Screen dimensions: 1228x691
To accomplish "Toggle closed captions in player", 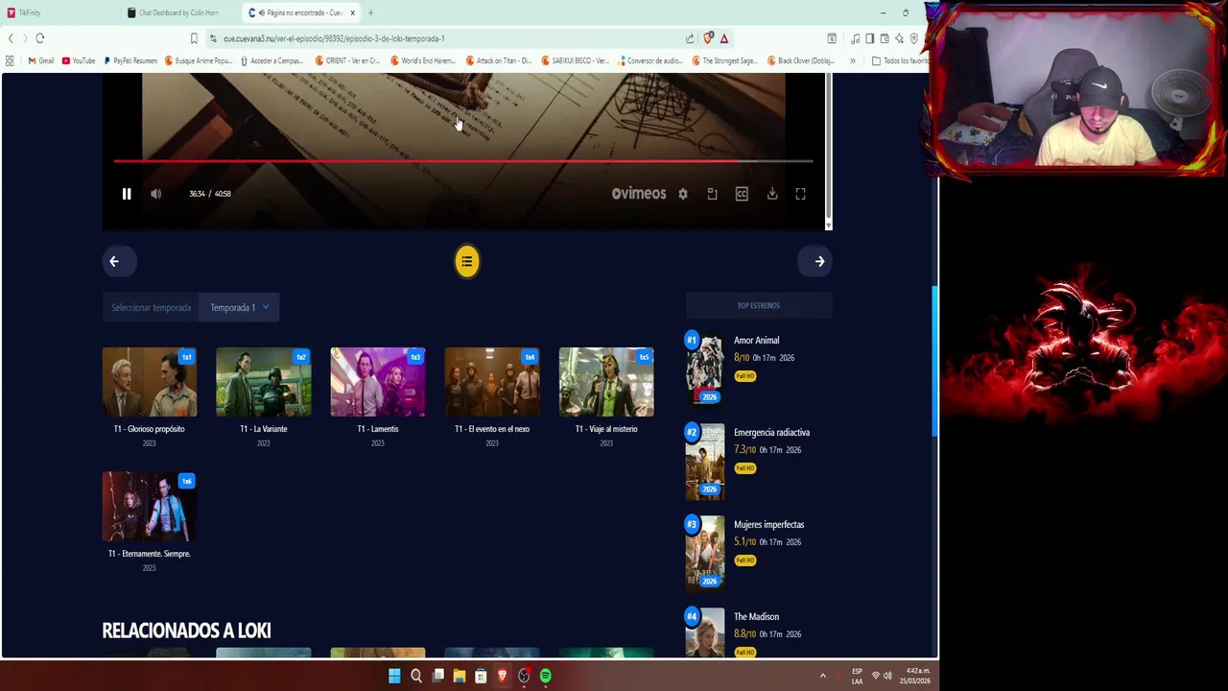I will pyautogui.click(x=742, y=194).
